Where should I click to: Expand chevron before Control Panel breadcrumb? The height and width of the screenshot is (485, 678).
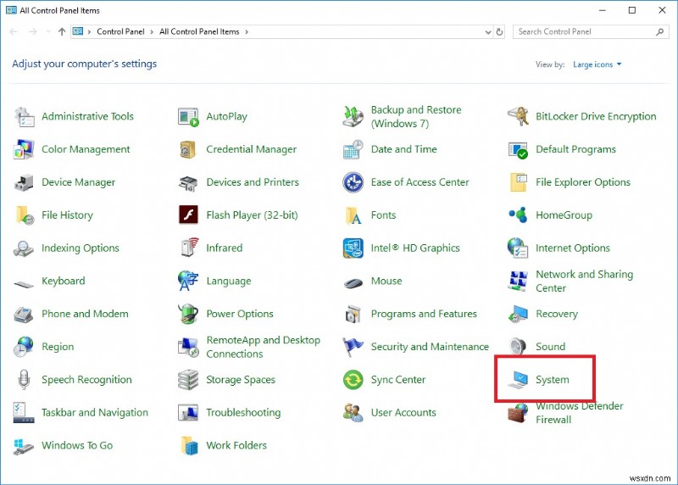click(89, 32)
